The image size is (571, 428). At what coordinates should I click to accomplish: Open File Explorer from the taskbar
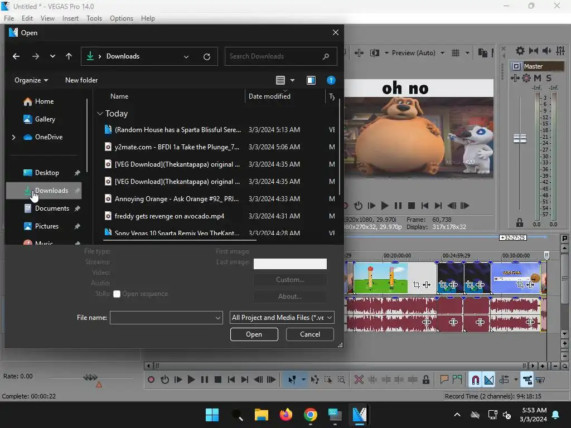[262, 415]
